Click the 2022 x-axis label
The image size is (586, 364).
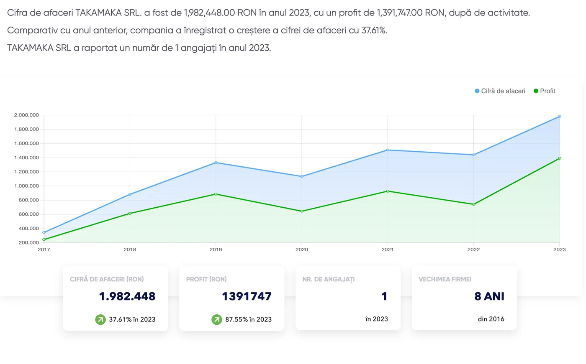coord(474,249)
